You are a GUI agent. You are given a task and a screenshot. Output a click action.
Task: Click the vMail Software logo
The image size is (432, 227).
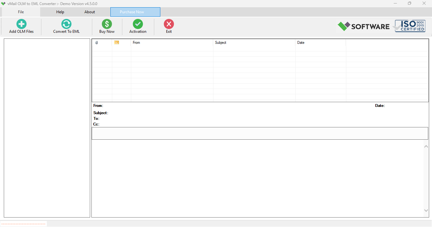click(363, 26)
